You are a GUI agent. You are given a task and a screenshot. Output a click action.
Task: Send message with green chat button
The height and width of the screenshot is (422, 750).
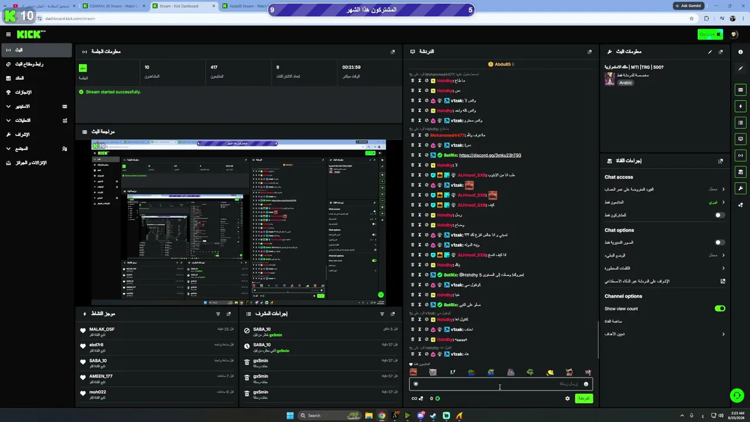[x=584, y=399]
